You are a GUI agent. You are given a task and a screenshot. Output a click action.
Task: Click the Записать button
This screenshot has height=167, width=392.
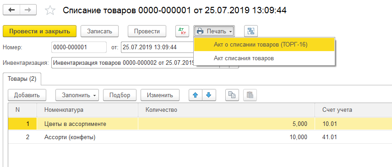point(99,31)
